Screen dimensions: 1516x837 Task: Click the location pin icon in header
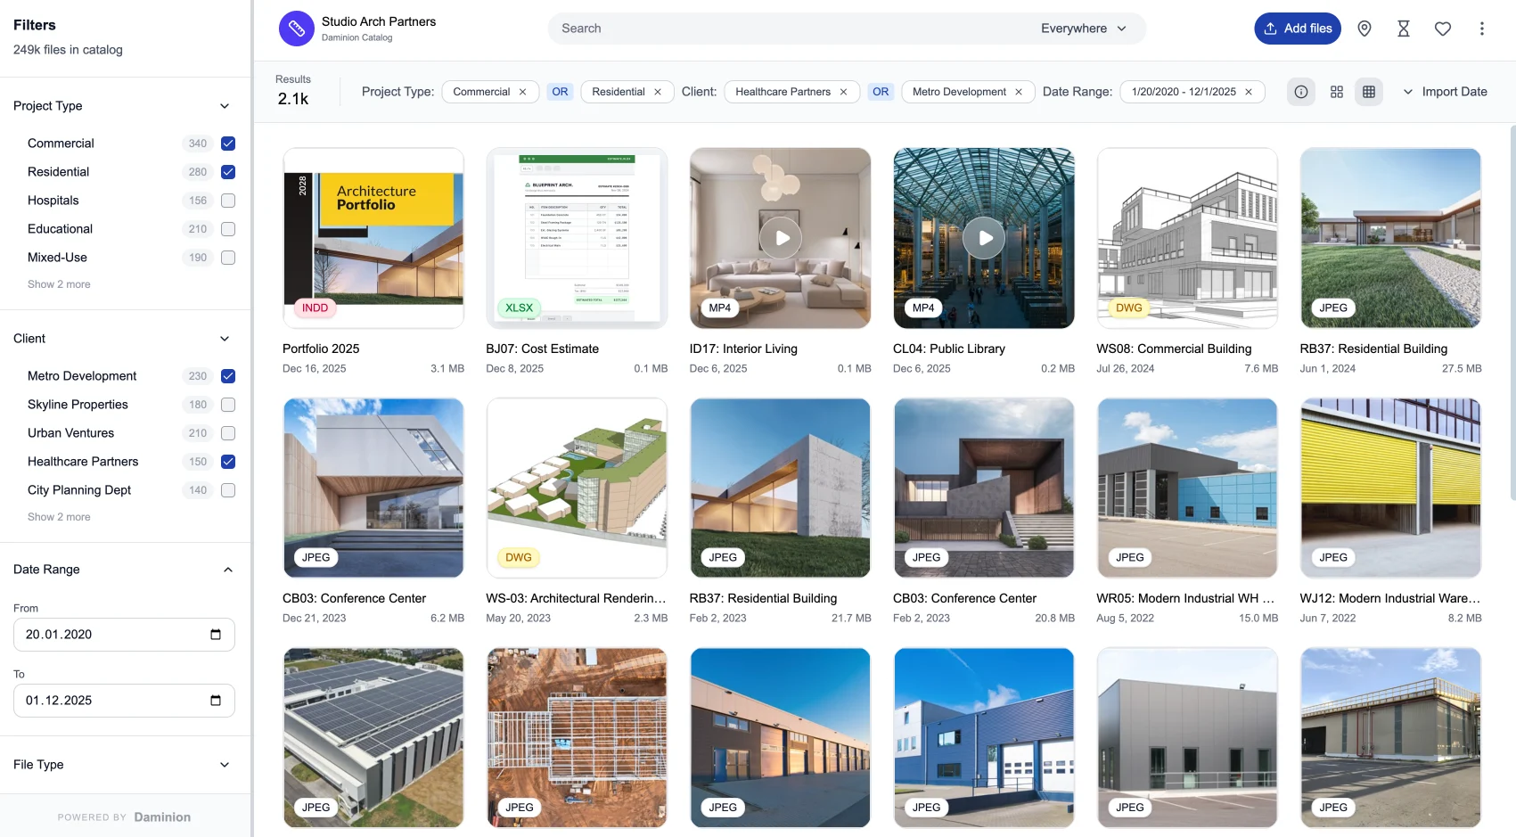[x=1364, y=29]
